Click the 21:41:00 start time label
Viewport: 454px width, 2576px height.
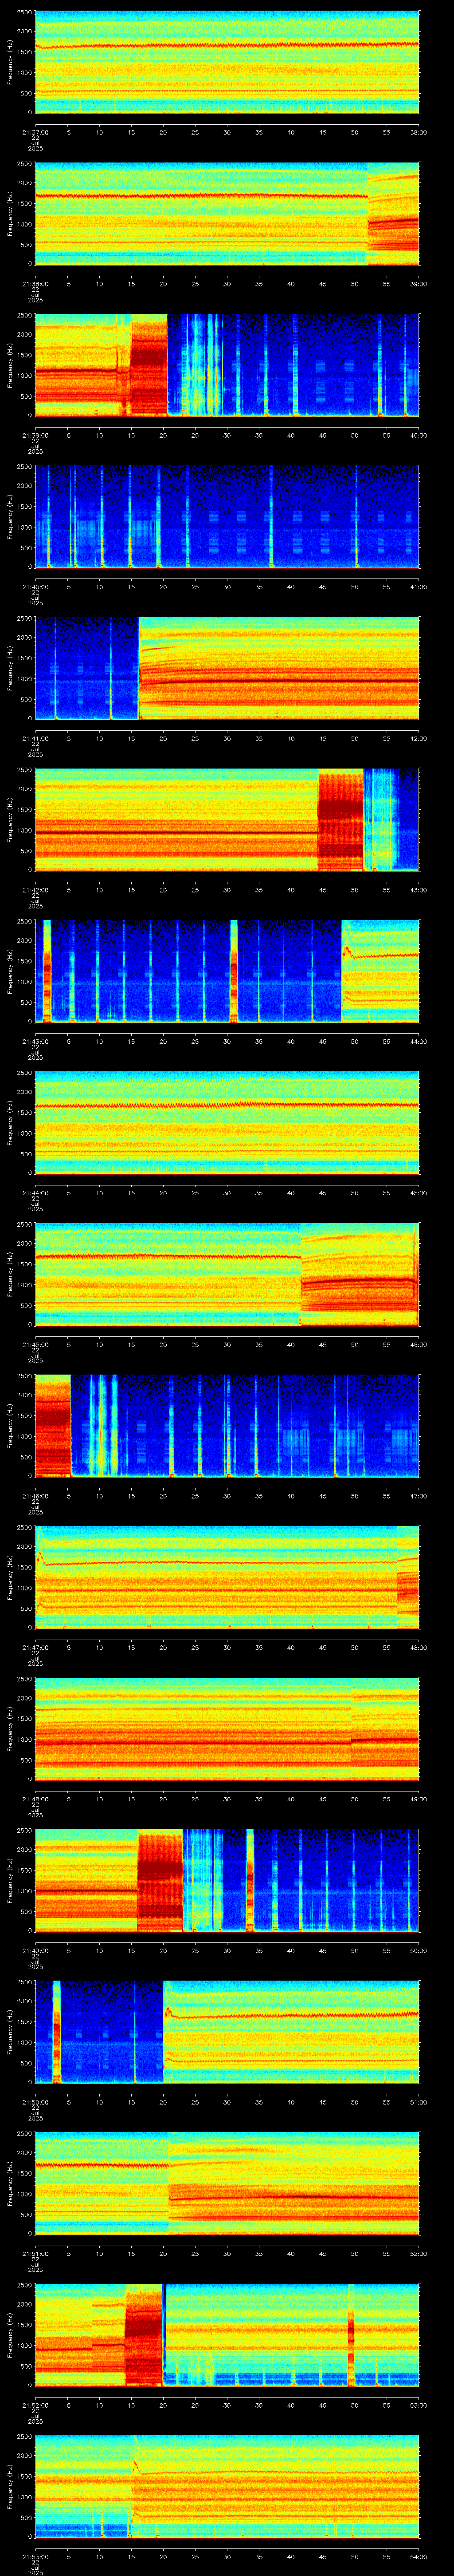click(35, 738)
